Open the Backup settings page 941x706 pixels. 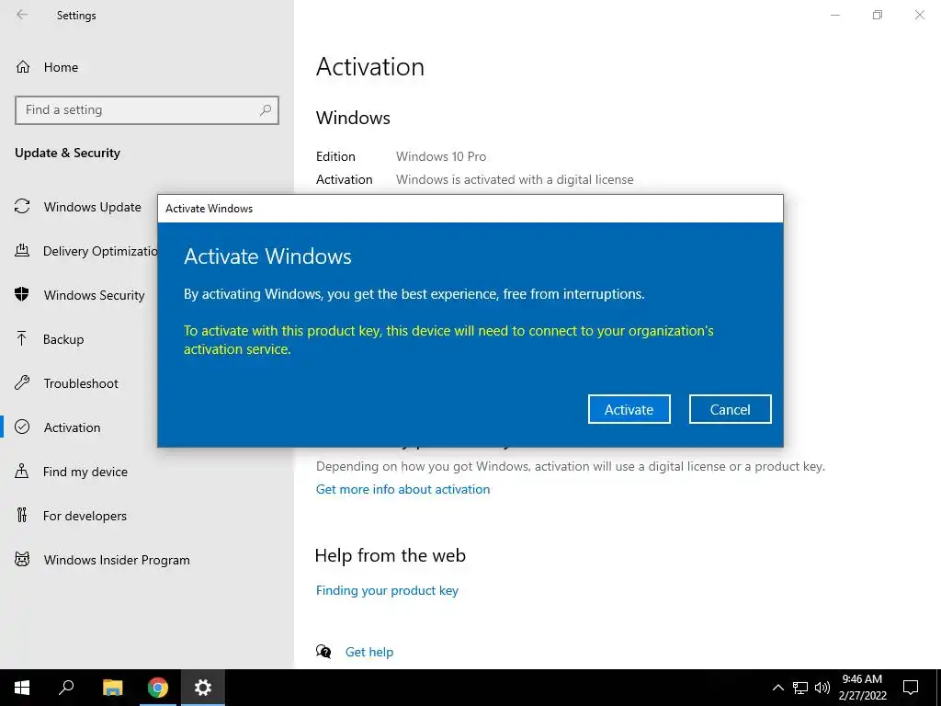[63, 339]
